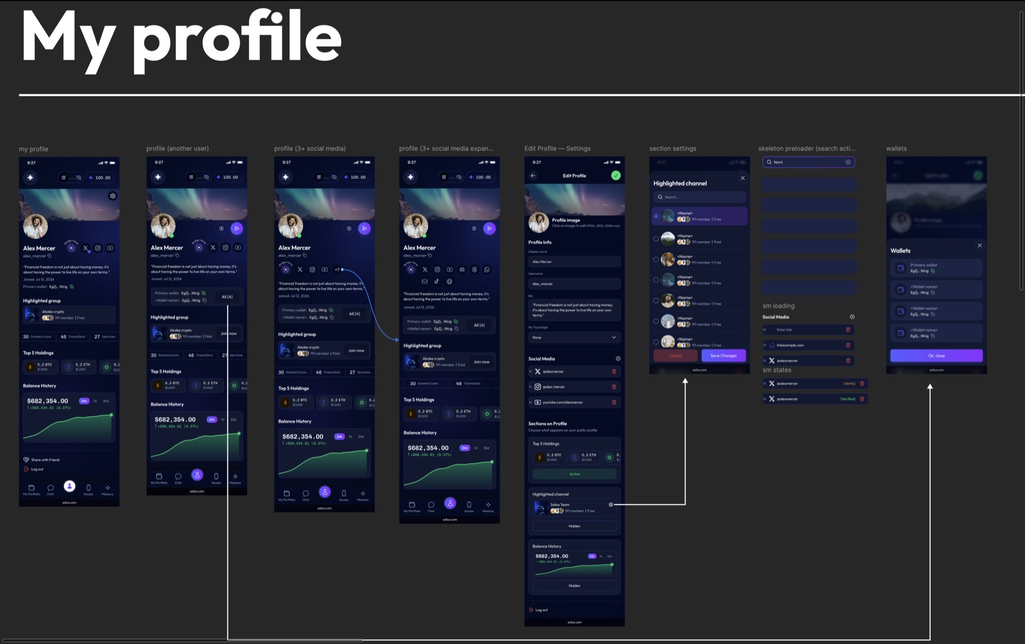Click 'Save Changes' in Highlighted channel modal
Screen dimensions: 1025x644
click(x=723, y=356)
